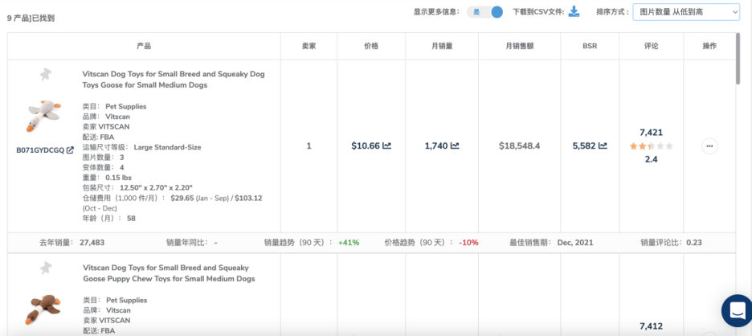The width and height of the screenshot is (752, 336).
Task: Show BSR history chart for 5,582
Action: tap(603, 146)
